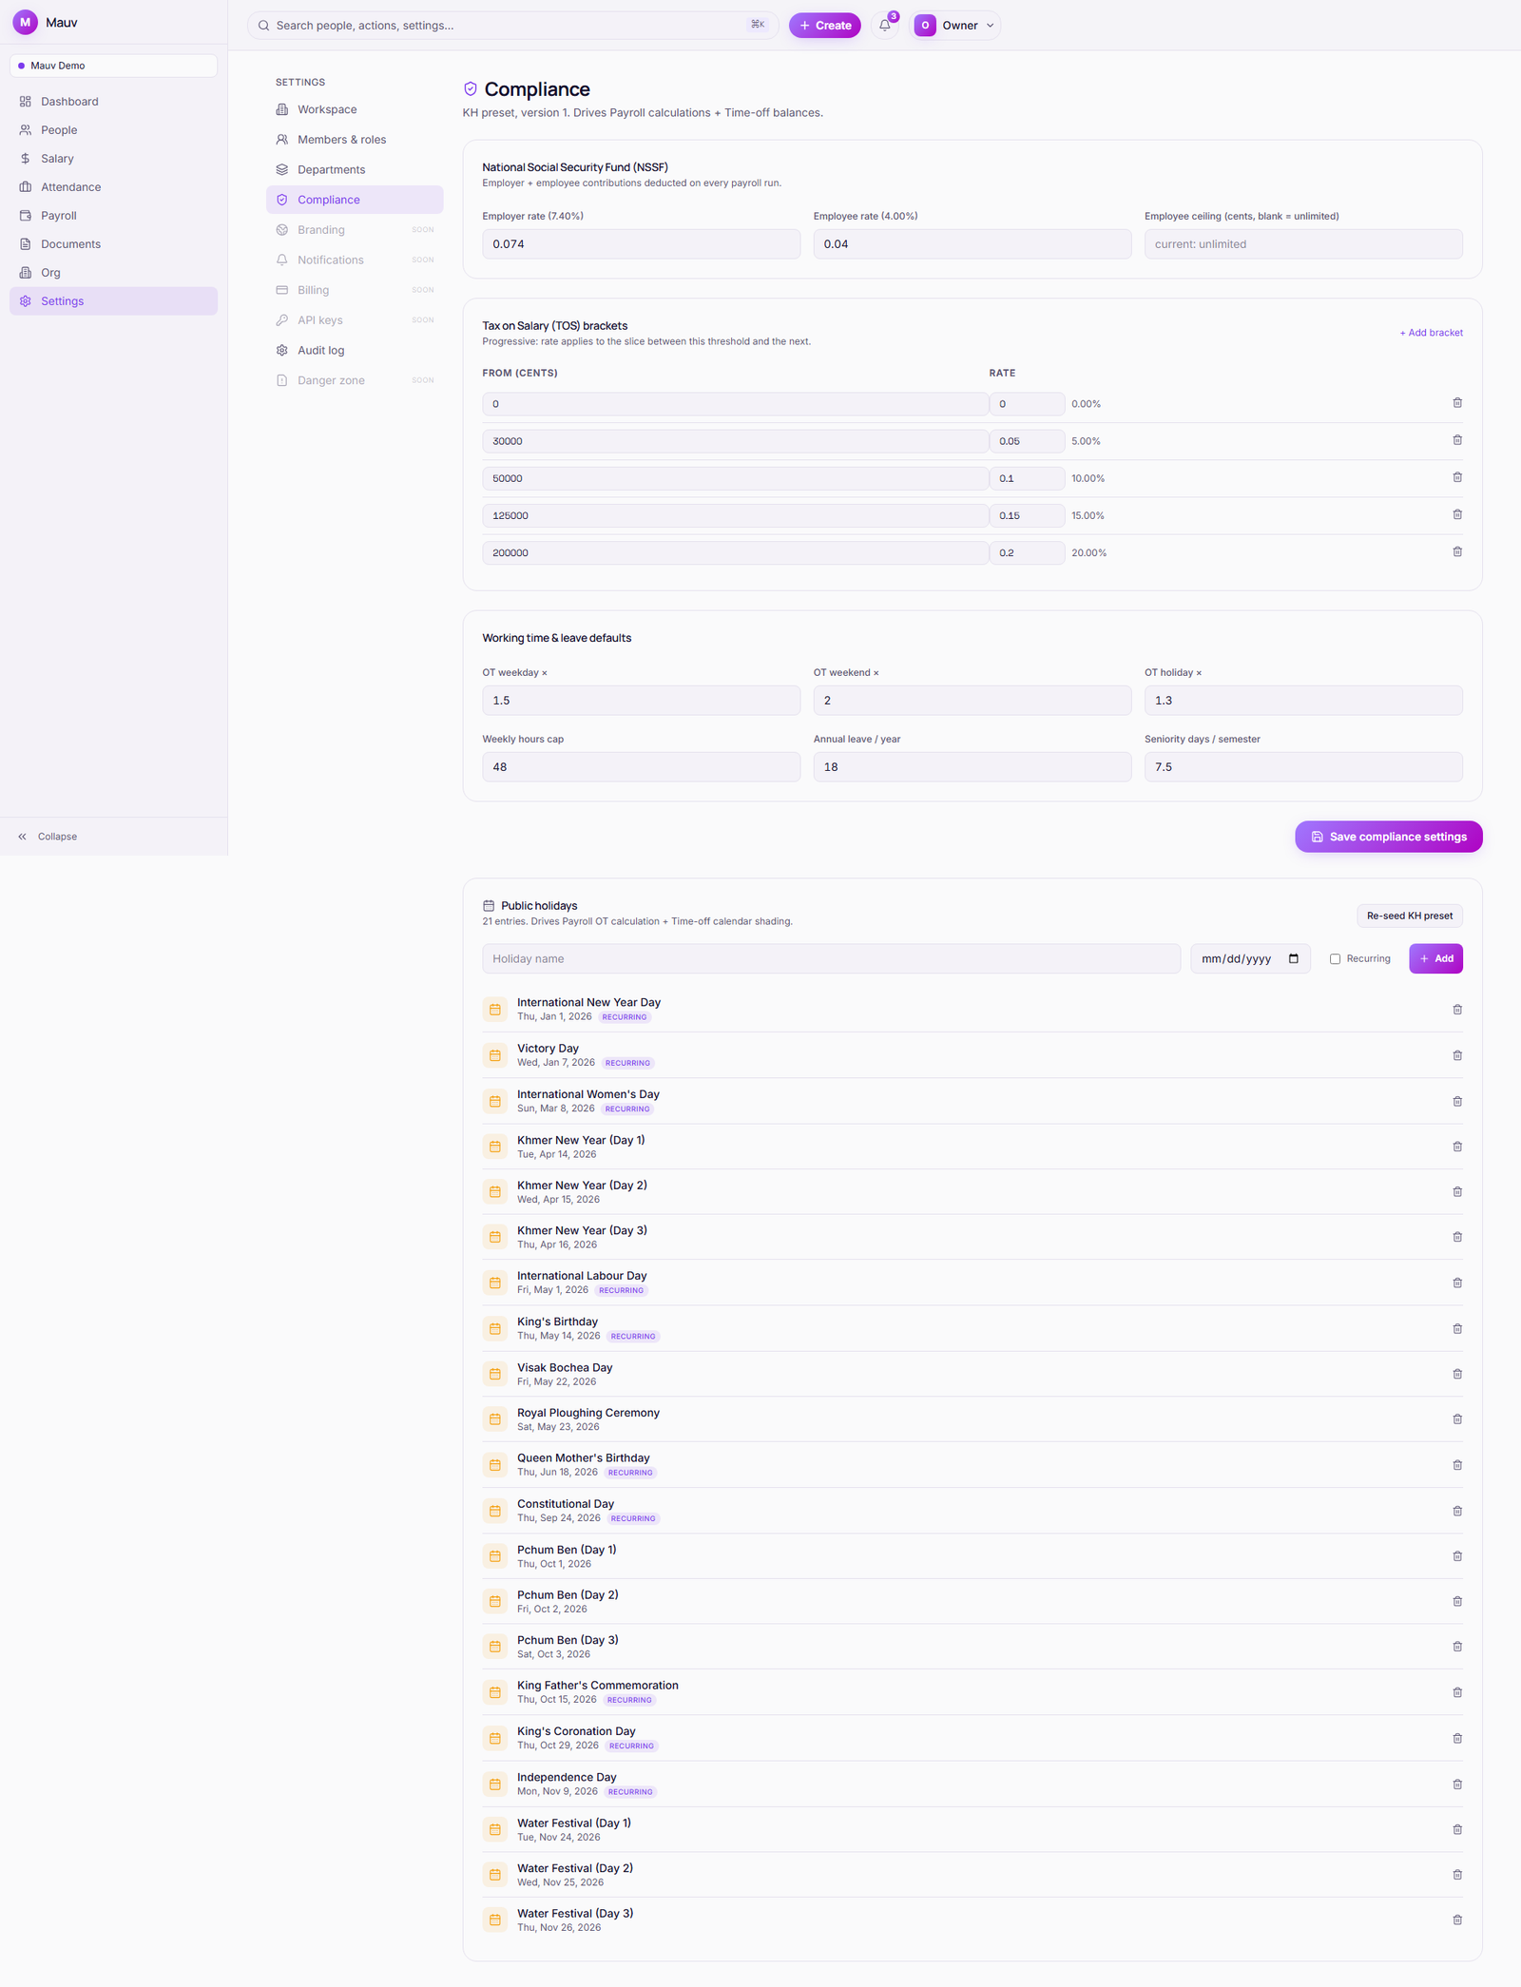Open Org in sidebar

(113, 273)
